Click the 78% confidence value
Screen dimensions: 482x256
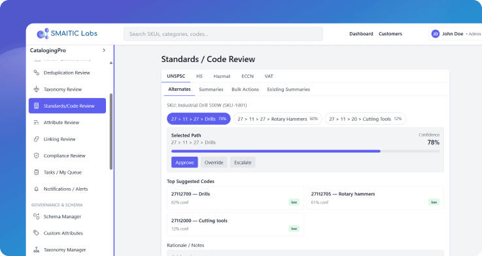pos(433,142)
